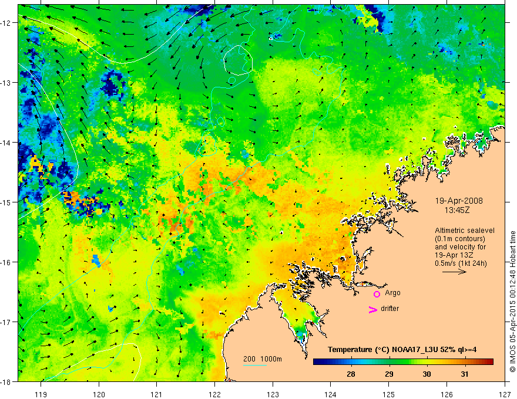The image size is (517, 399).
Task: Click the time label 13:45Z
Action: pyautogui.click(x=457, y=210)
